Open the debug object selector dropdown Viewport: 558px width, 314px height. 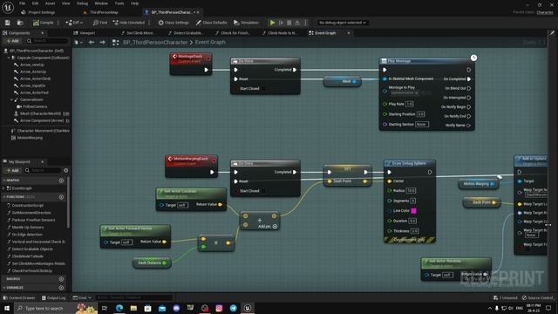342,23
